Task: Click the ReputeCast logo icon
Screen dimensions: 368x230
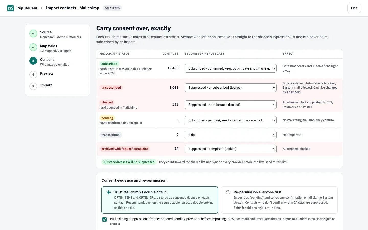Action: point(10,8)
